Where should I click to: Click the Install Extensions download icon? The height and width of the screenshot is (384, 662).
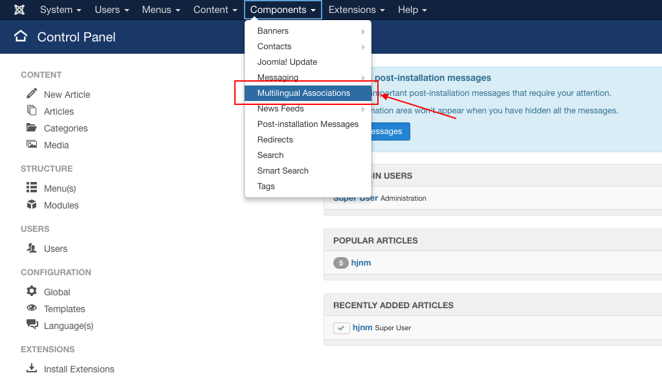tap(30, 368)
